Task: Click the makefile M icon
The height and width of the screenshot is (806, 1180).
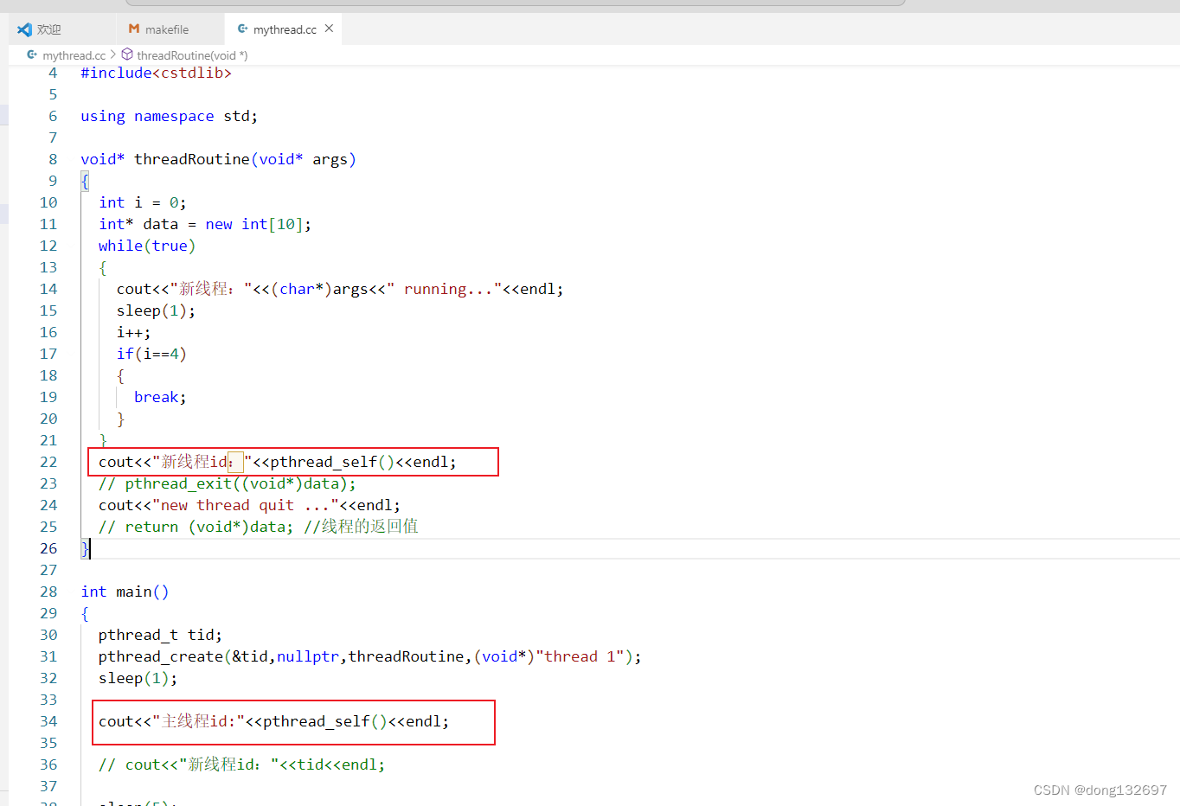Action: click(134, 29)
